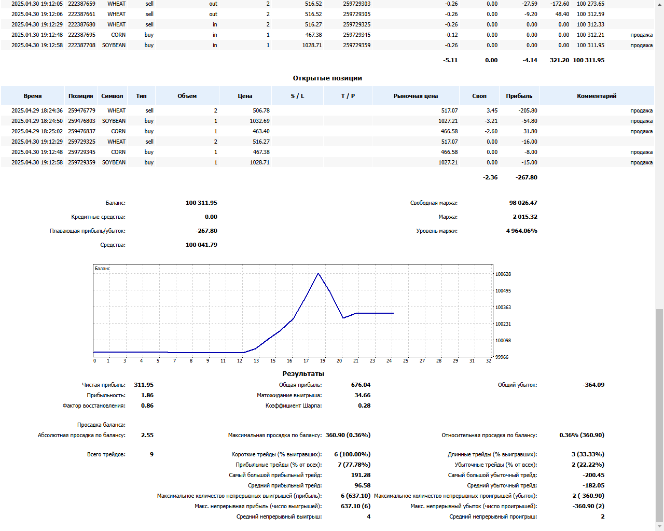Click the largest profit trade value 191.28
Viewport: 664px width, 531px height.
pyautogui.click(x=361, y=475)
